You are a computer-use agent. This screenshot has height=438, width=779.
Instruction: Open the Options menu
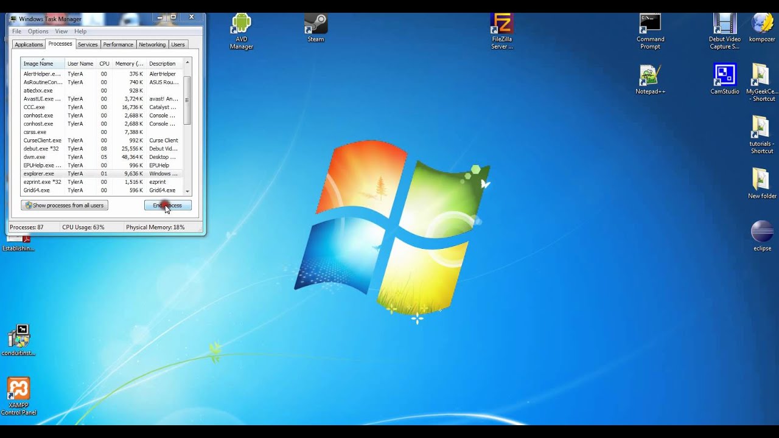(x=38, y=31)
